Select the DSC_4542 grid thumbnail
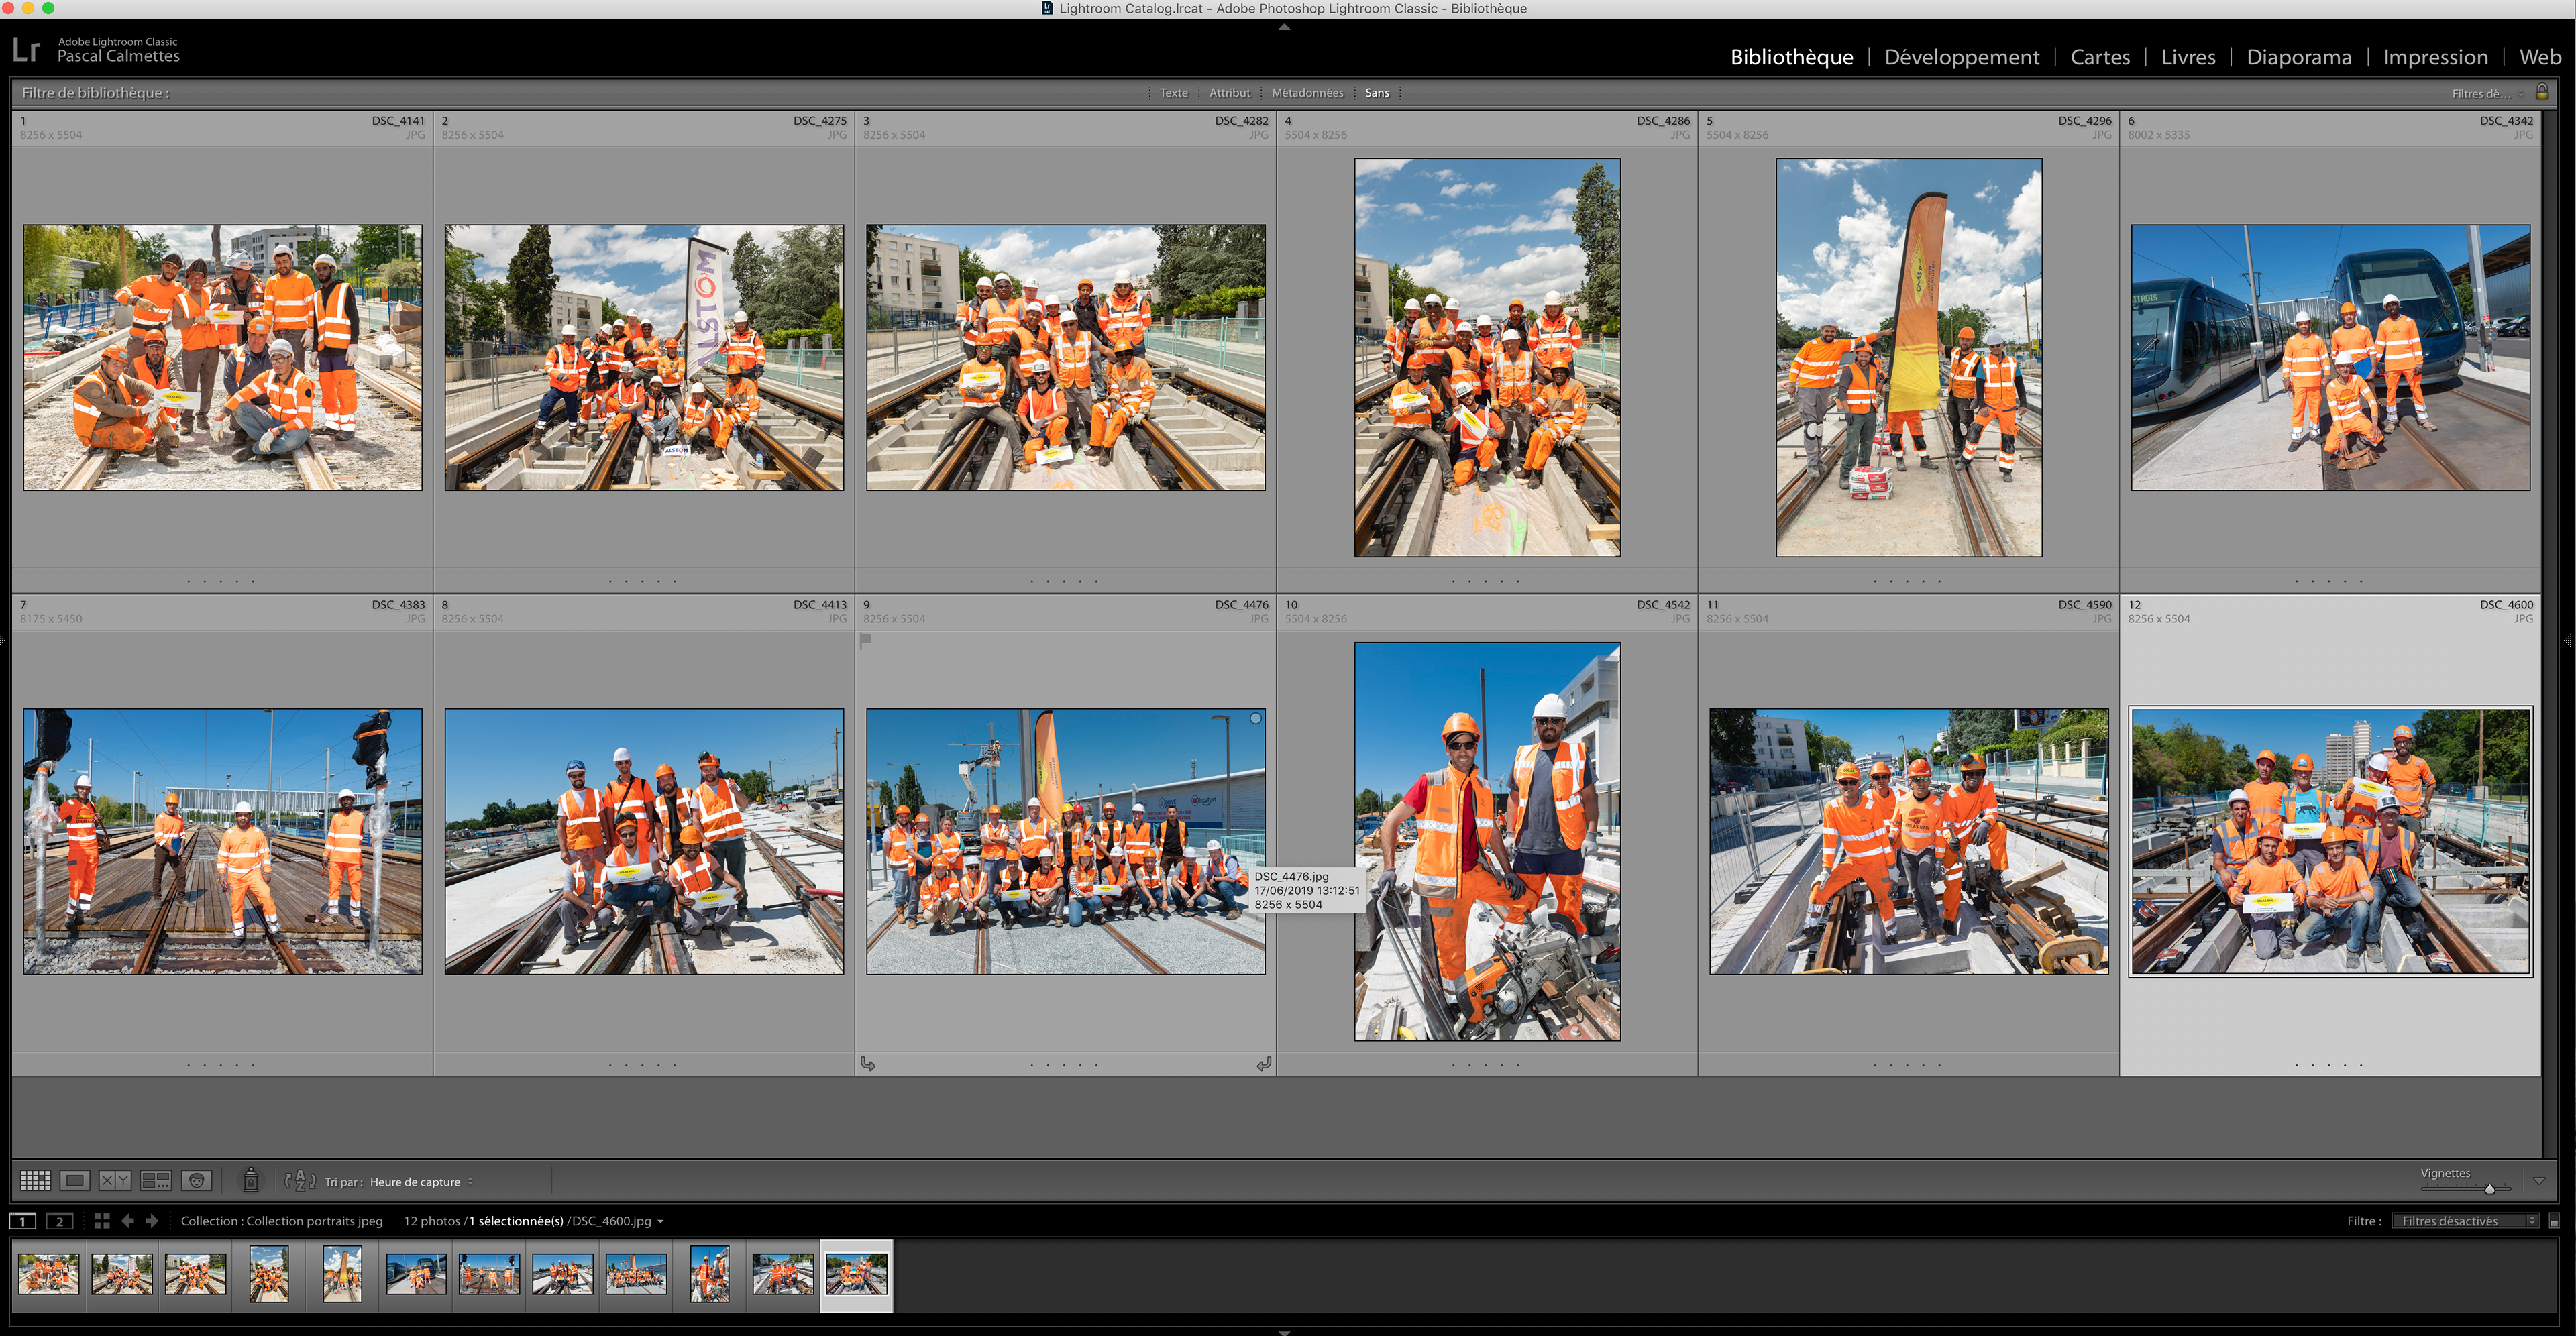Viewport: 2576px width, 1336px height. (x=1486, y=841)
